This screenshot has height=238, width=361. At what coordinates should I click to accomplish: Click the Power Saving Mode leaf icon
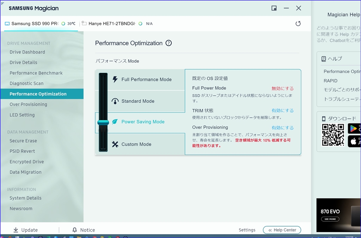coord(115,122)
